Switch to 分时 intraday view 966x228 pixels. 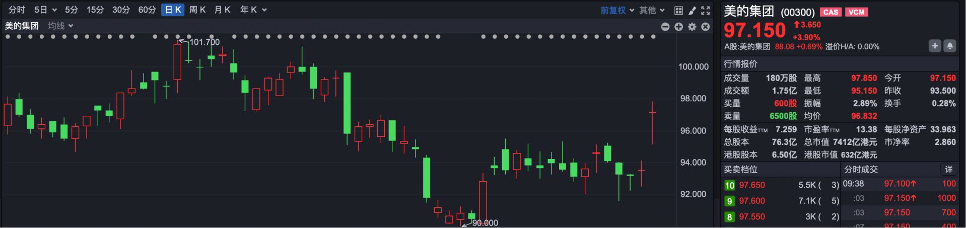coord(17,10)
